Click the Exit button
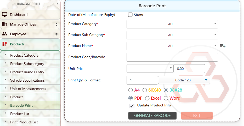Image resolution: width=244 pixels, height=126 pixels. click(x=197, y=116)
